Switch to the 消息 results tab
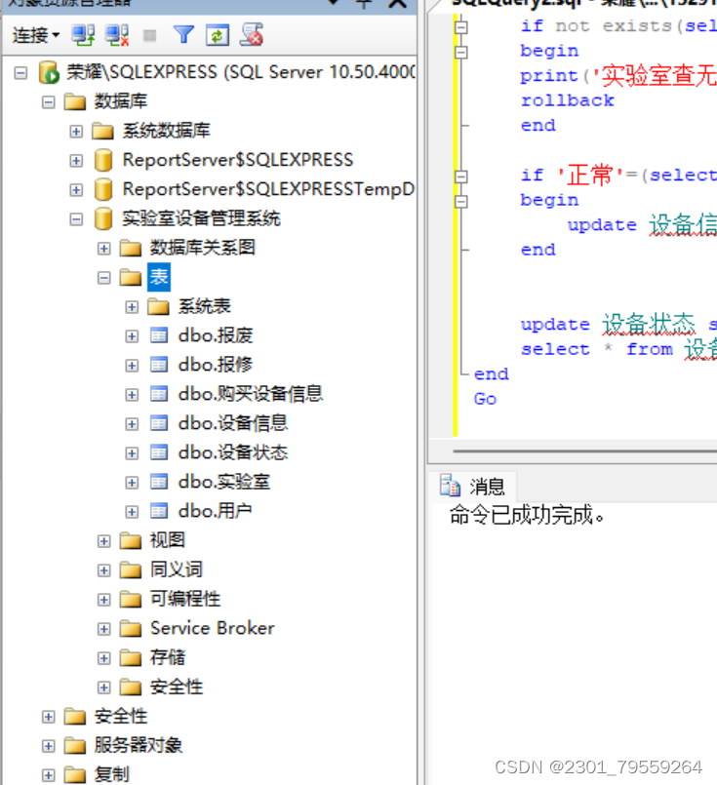717x785 pixels. point(473,487)
